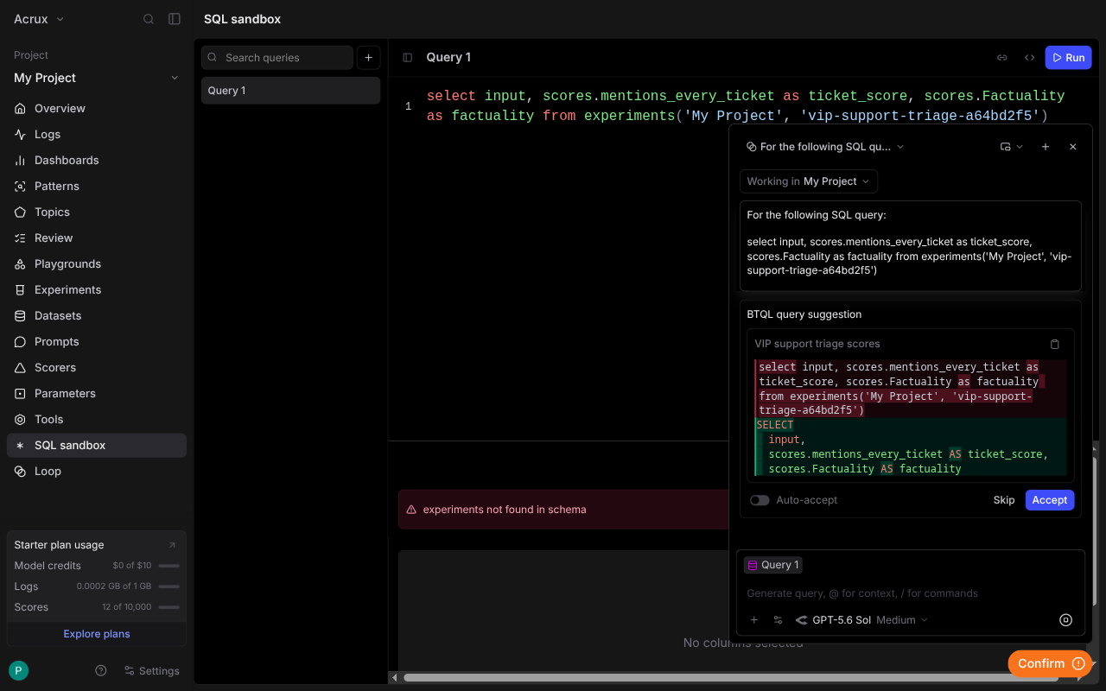Screen dimensions: 1106x691
Task: Add attachment via plus icon in chat input
Action: [753, 620]
